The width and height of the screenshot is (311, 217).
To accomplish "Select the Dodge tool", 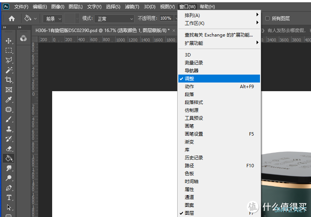I will click(9, 178).
